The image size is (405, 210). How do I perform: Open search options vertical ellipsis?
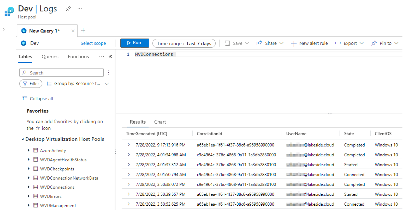coord(109,73)
